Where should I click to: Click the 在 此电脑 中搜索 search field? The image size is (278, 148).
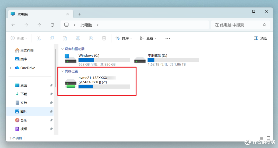240,25
